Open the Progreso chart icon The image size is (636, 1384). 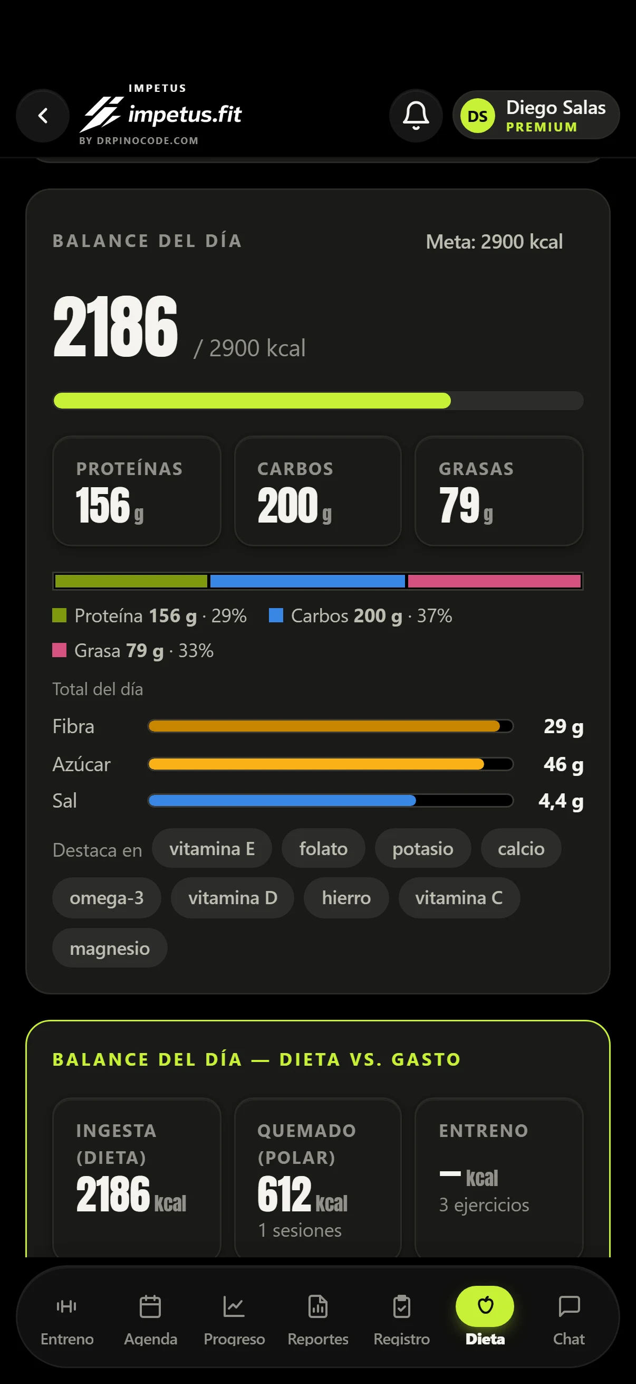[234, 1306]
